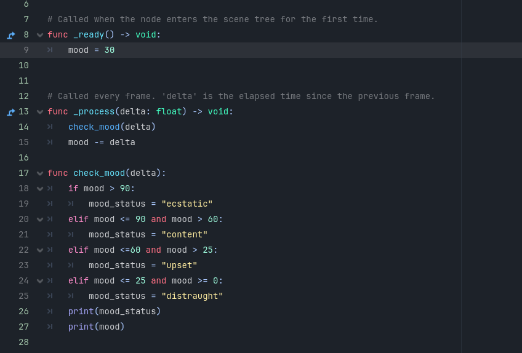The image size is (522, 353).
Task: Click the override arrow icon beside _process function
Action: click(x=11, y=112)
